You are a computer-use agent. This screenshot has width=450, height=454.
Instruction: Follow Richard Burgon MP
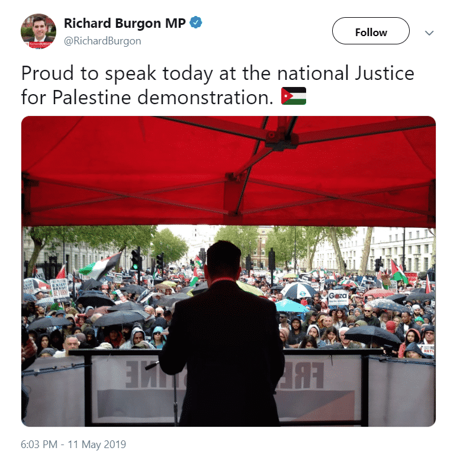tap(371, 31)
